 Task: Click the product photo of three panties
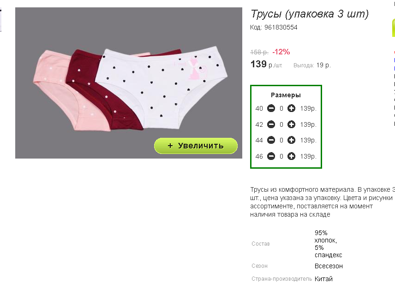[x=129, y=83]
